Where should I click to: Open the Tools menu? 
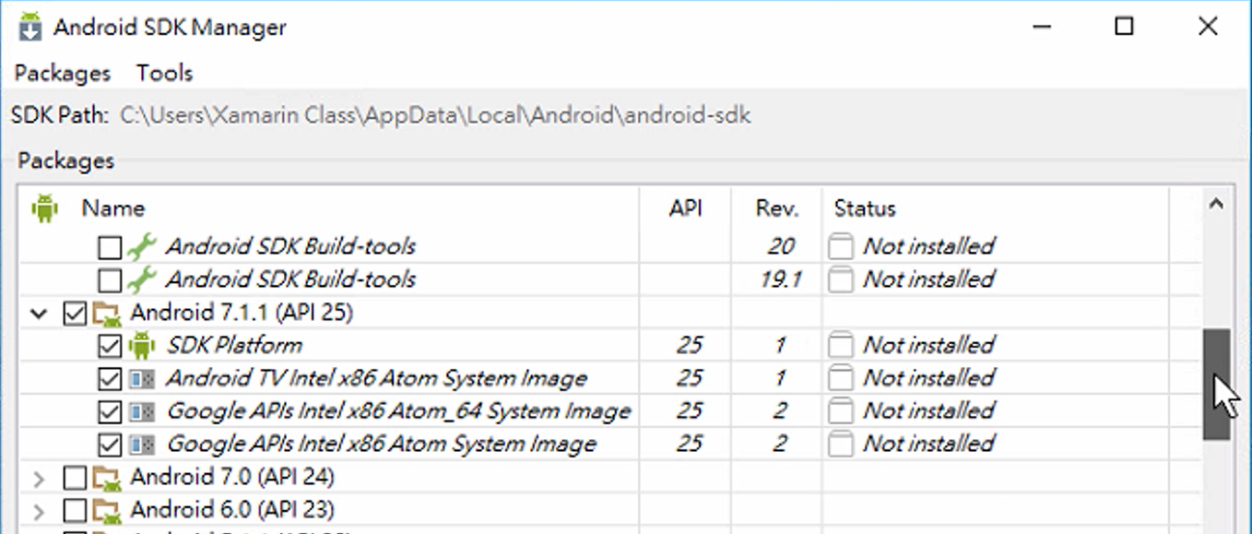coord(165,73)
